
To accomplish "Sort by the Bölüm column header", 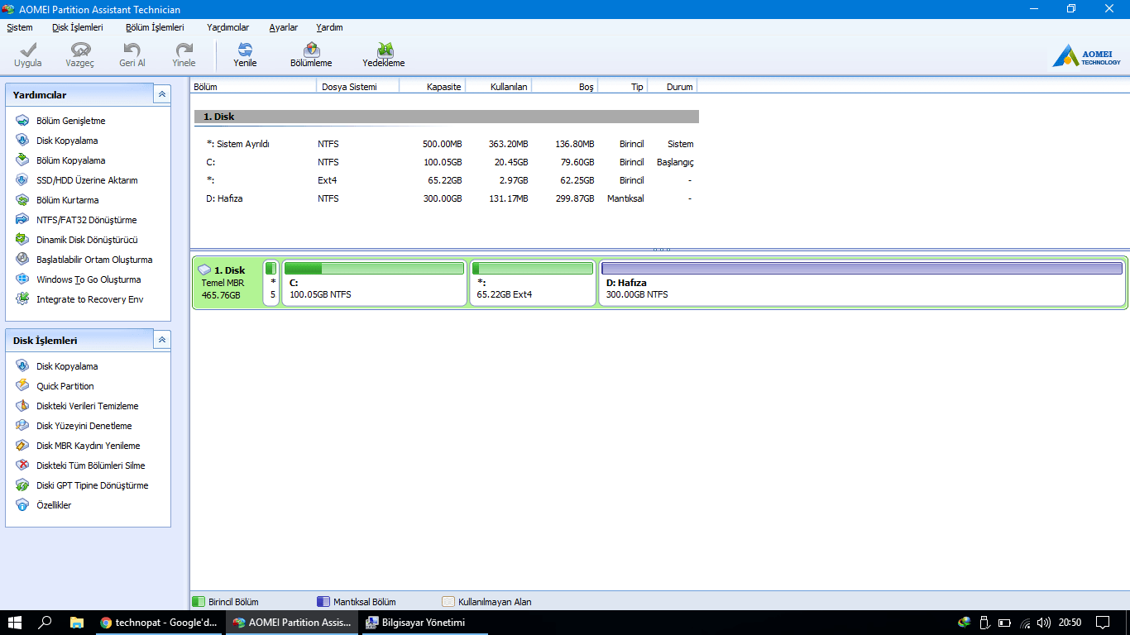I will tap(253, 87).
